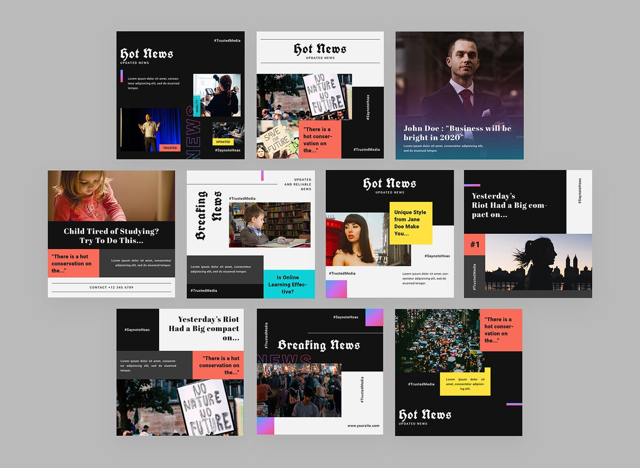Click #SaynotoHoax above Breaking News heading

(x=346, y=317)
